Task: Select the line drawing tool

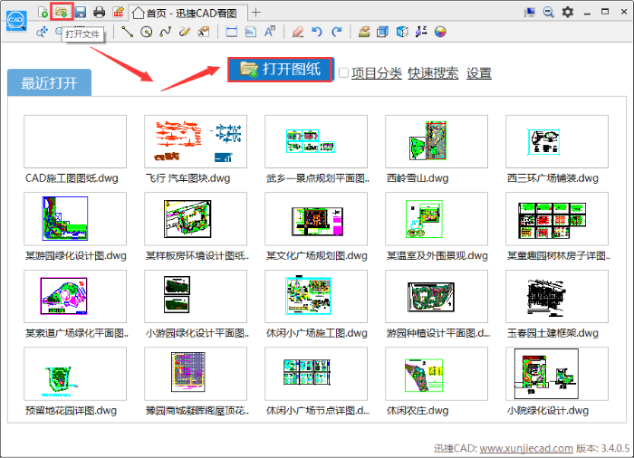Action: tap(127, 33)
